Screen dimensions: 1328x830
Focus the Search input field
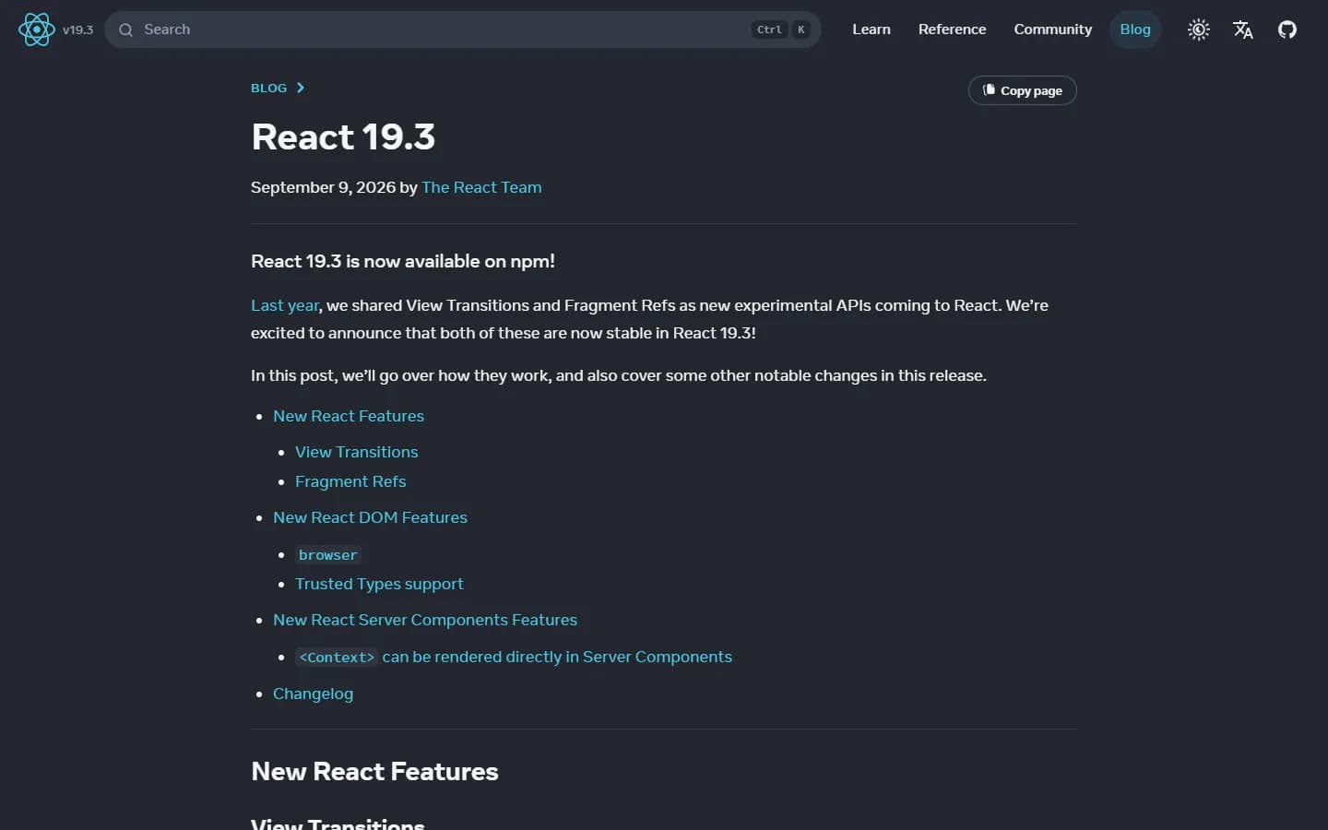coord(463,30)
